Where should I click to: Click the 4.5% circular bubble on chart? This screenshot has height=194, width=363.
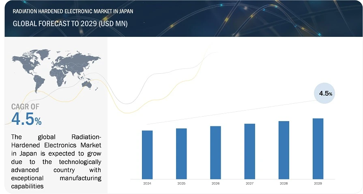point(325,93)
